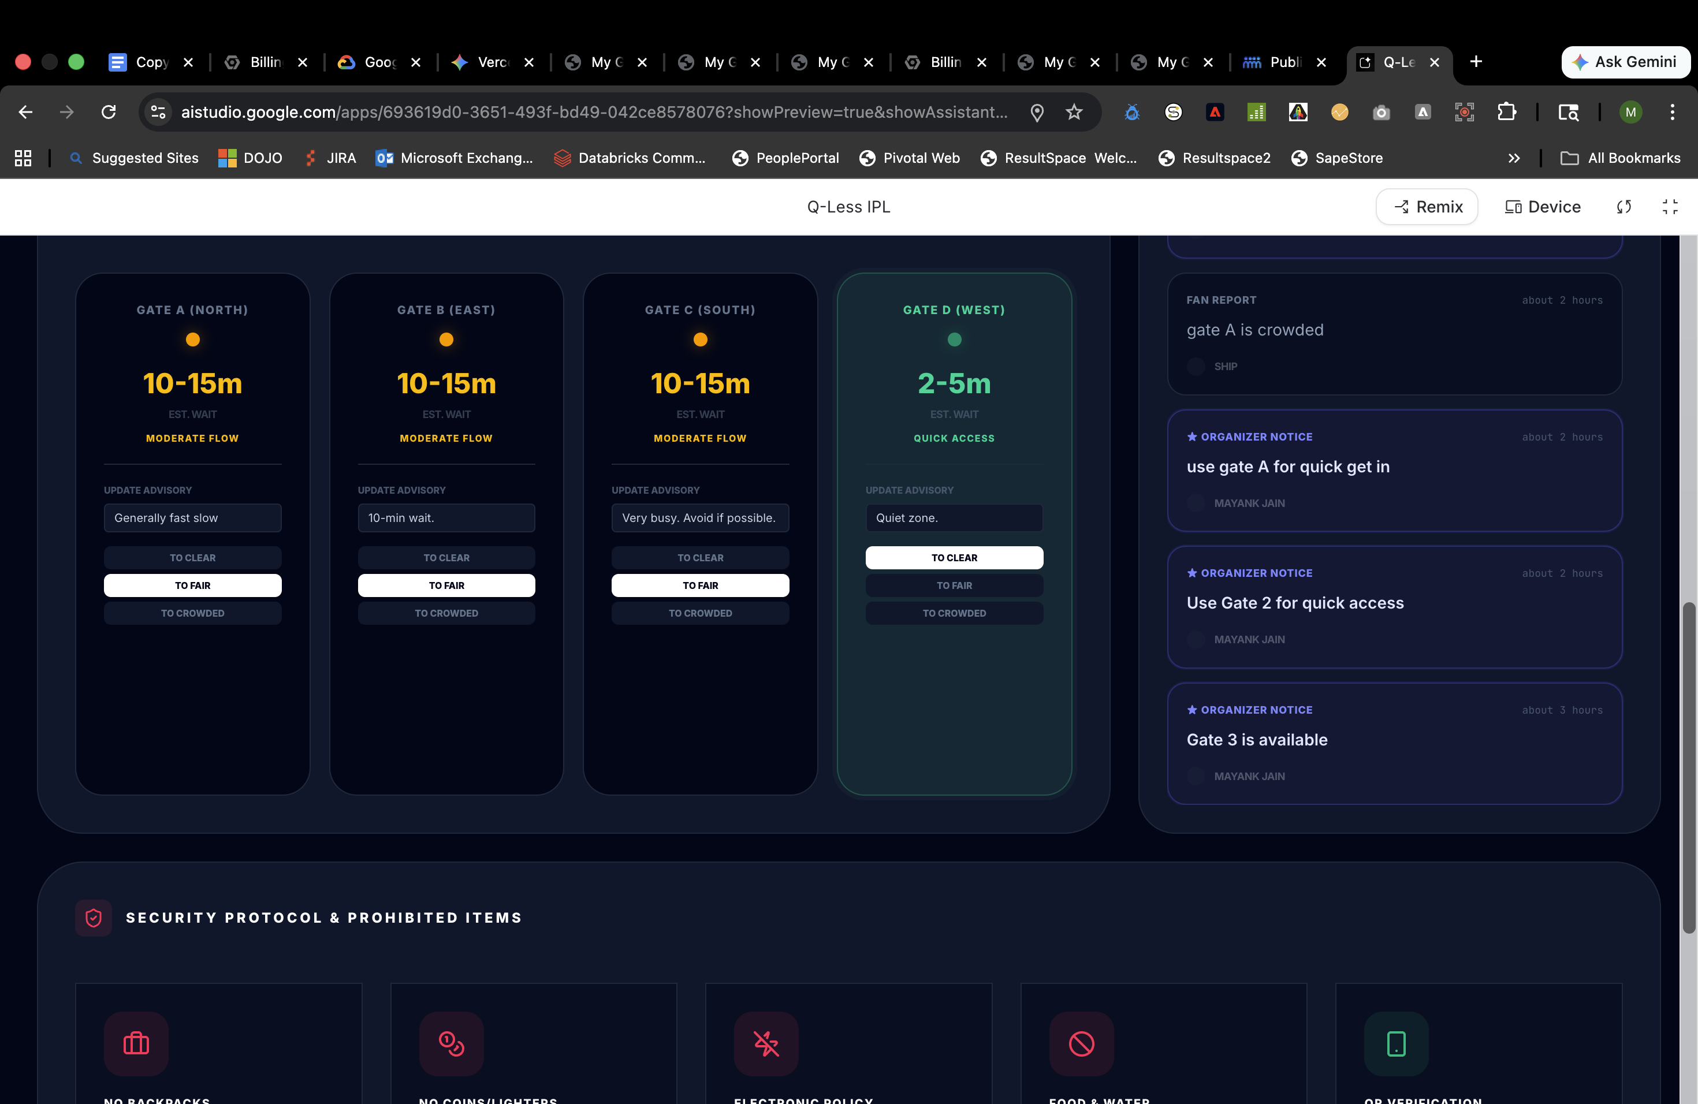
Task: Set Gate B status to Clear
Action: [x=446, y=558]
